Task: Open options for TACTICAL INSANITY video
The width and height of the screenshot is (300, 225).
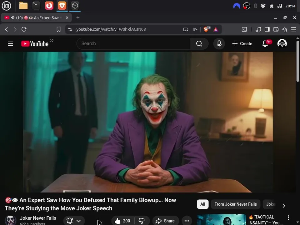Action: 288,217
